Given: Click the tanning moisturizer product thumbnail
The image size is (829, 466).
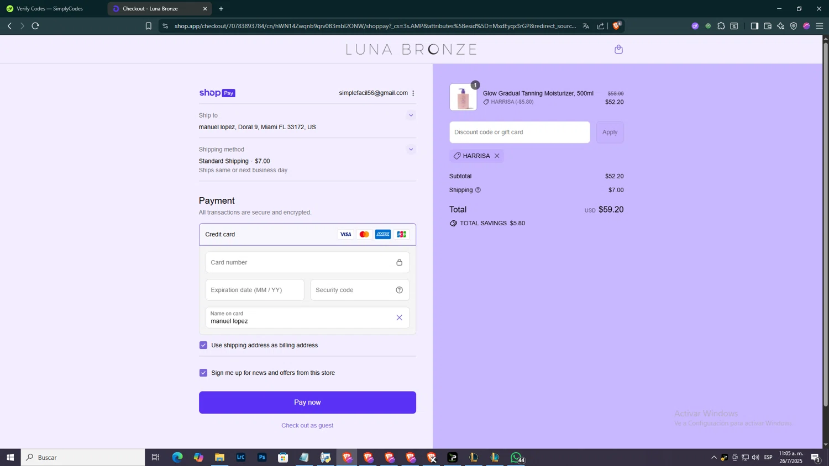Looking at the screenshot, I should [463, 97].
